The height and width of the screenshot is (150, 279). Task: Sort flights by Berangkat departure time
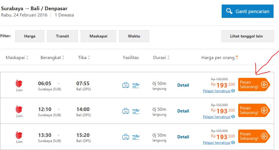52,58
